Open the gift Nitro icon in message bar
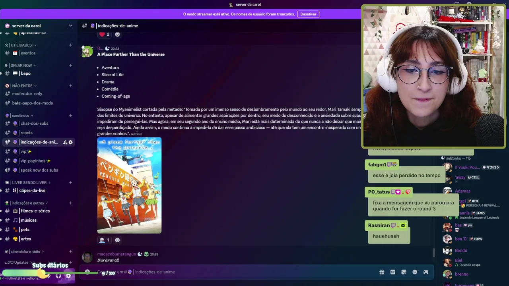 (x=382, y=272)
